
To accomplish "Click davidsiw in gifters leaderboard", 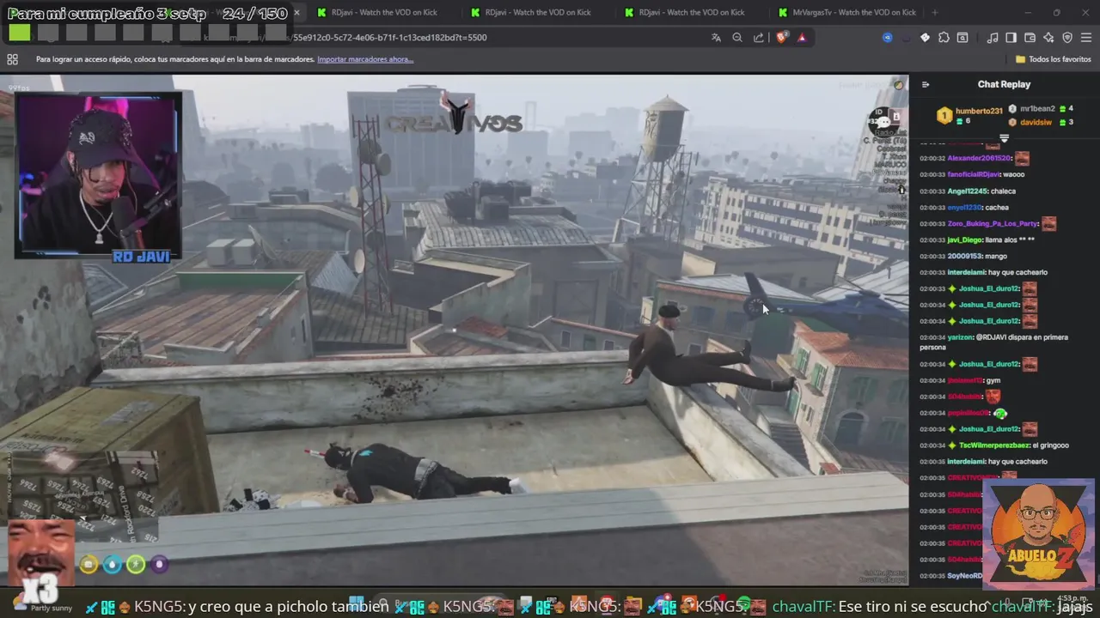I will click(x=1036, y=123).
